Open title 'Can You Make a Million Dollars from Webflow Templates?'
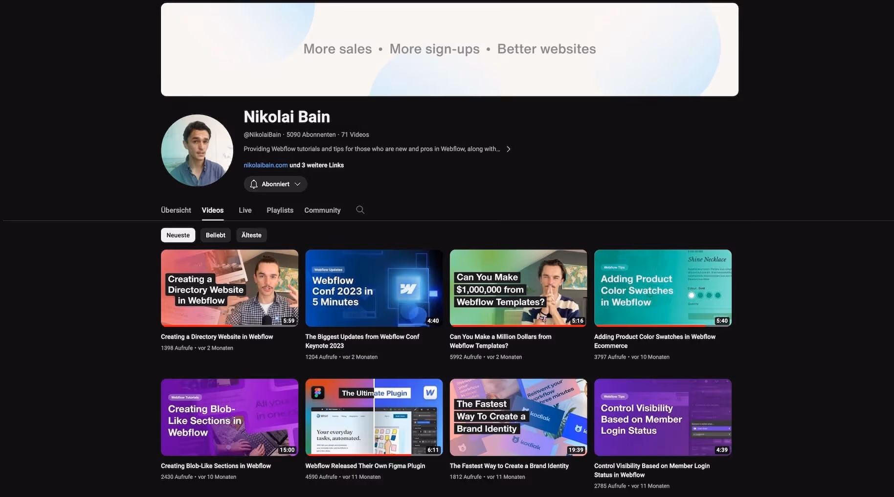Screen dimensions: 894x497 pyautogui.click(x=500, y=341)
